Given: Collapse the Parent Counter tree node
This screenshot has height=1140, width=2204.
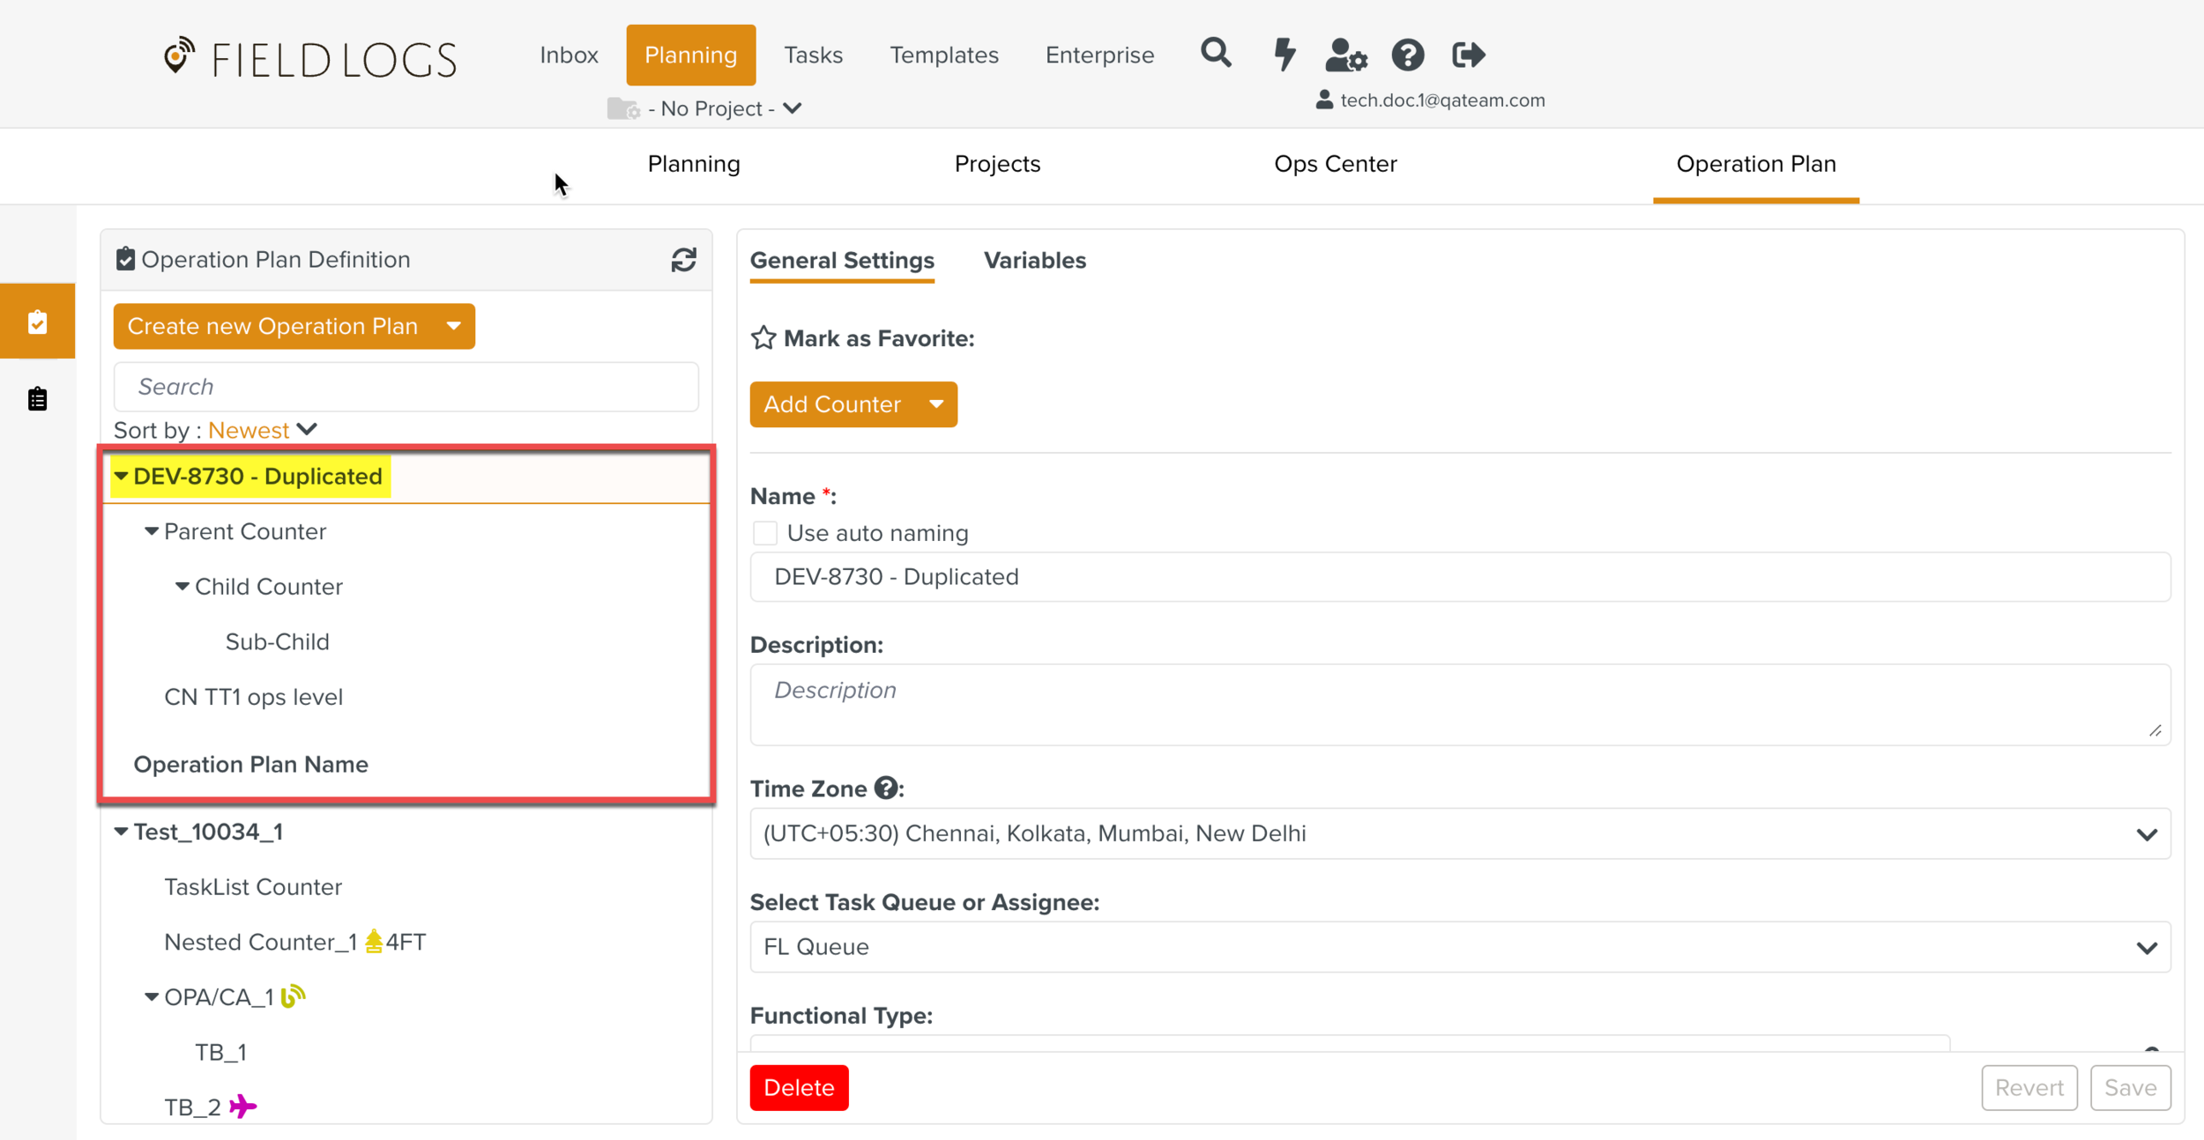Looking at the screenshot, I should pos(152,531).
